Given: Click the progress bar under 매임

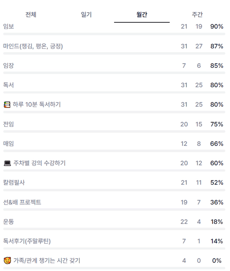Looking at the screenshot, I should (x=114, y=151).
